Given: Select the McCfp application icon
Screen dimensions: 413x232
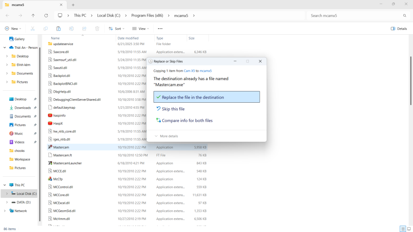Looking at the screenshot, I should pos(50,179).
